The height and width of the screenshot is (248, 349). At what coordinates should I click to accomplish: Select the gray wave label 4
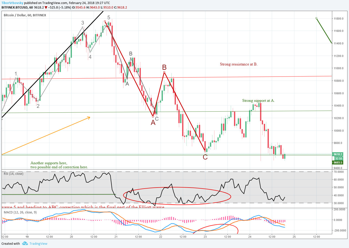90,57
